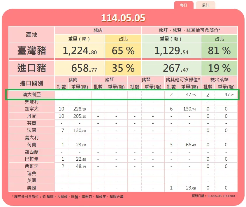Click Spain pork weight 48.19

(x=81, y=166)
